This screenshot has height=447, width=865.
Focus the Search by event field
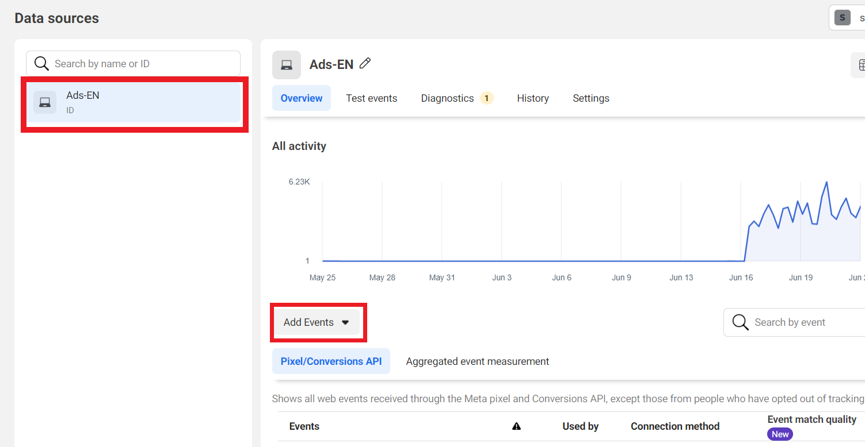pyautogui.click(x=794, y=322)
